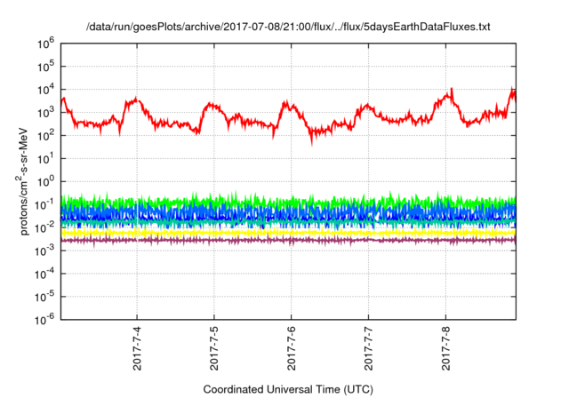Click the 10^-6 y-axis tick label
Image resolution: width=569 pixels, height=398 pixels.
[x=44, y=320]
